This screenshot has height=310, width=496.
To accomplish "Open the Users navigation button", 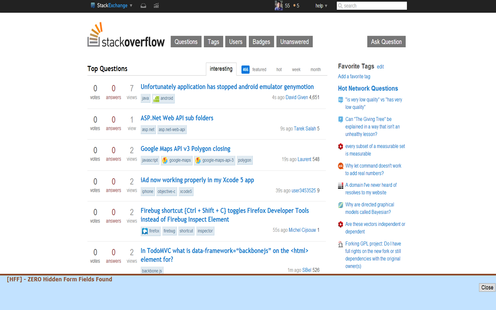I will (x=236, y=42).
